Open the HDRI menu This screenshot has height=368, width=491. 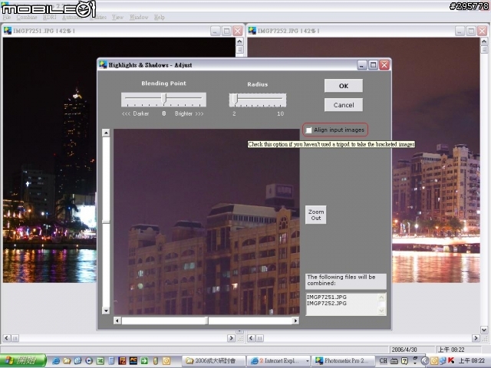(49, 17)
